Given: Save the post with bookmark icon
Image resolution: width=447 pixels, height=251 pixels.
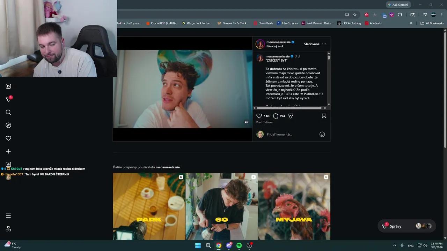Looking at the screenshot, I should 324,116.
